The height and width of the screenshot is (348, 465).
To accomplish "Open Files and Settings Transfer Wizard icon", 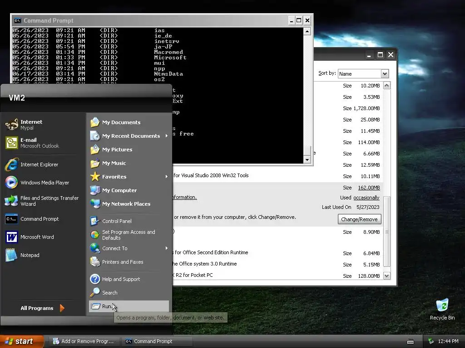I will 11,201.
